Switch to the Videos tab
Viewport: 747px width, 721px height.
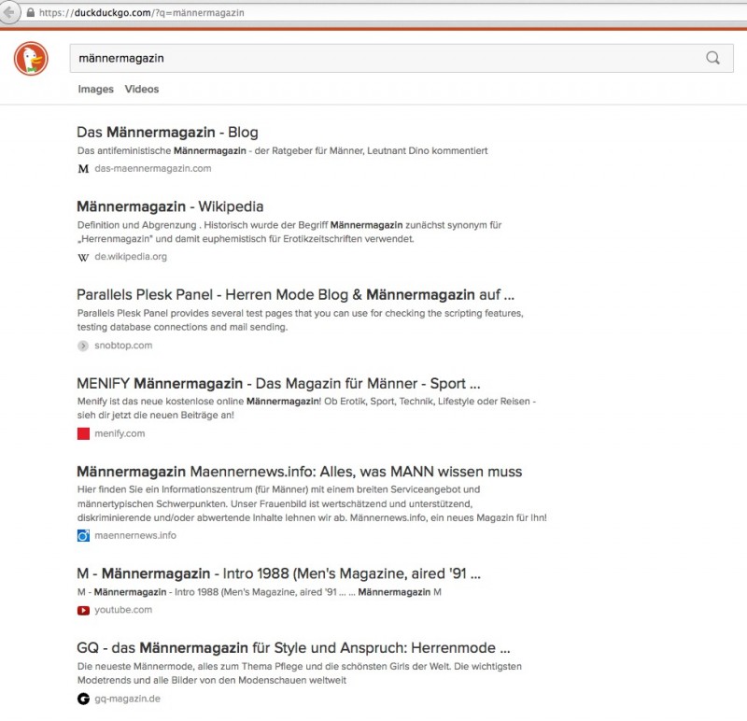(142, 90)
